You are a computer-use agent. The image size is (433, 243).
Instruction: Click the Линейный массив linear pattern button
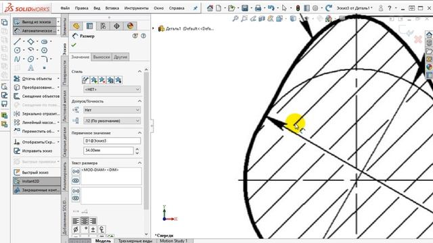(x=35, y=122)
